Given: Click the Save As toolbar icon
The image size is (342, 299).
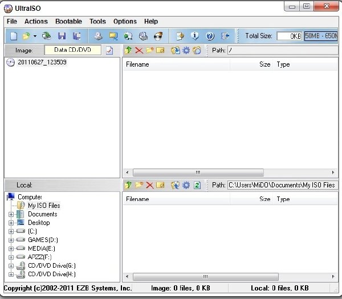Looking at the screenshot, I should 77,36.
